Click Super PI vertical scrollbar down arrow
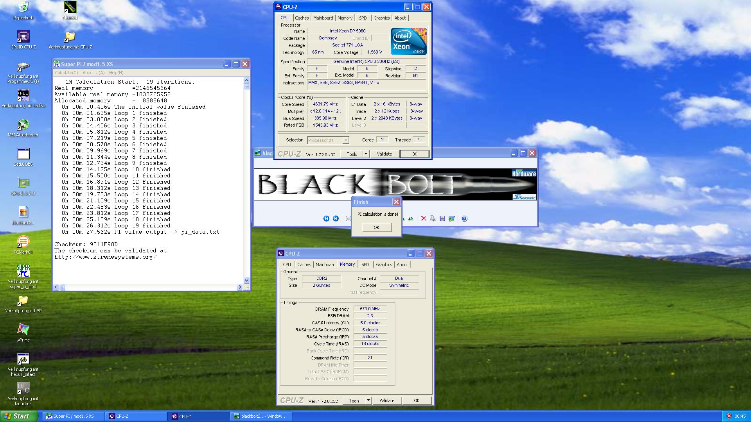The image size is (751, 422). point(246,280)
